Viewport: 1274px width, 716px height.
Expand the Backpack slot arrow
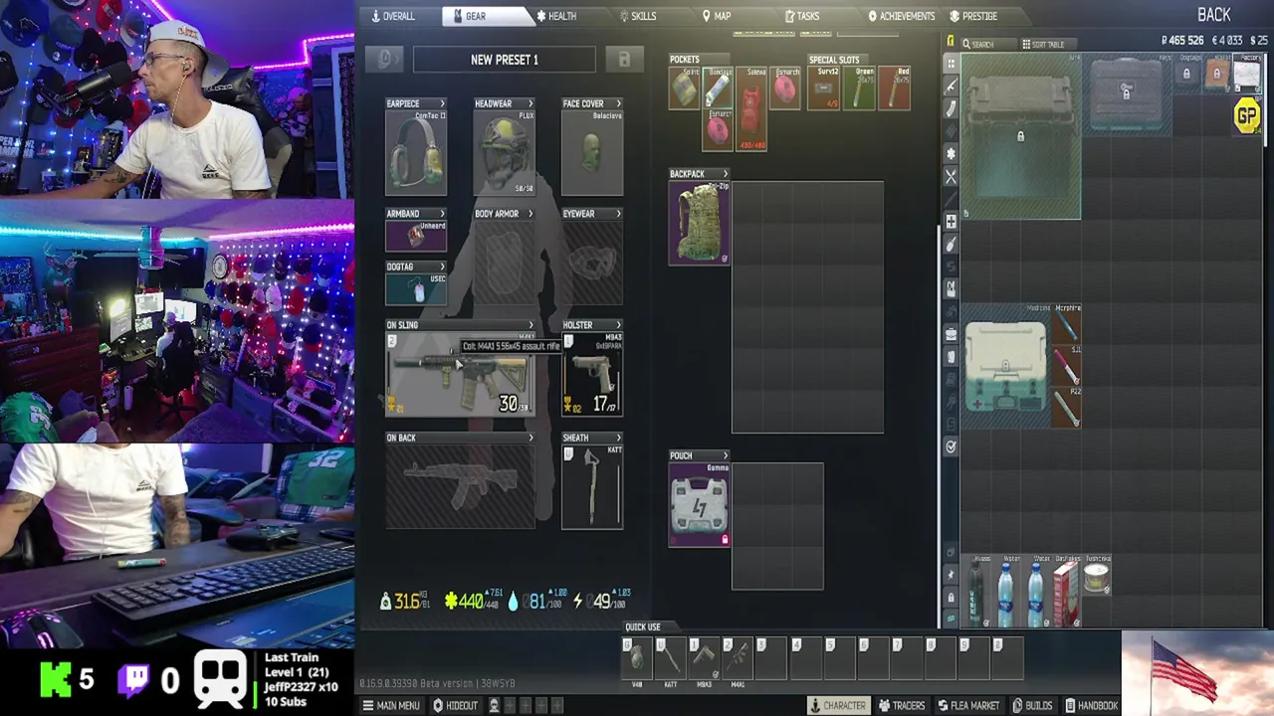(725, 174)
